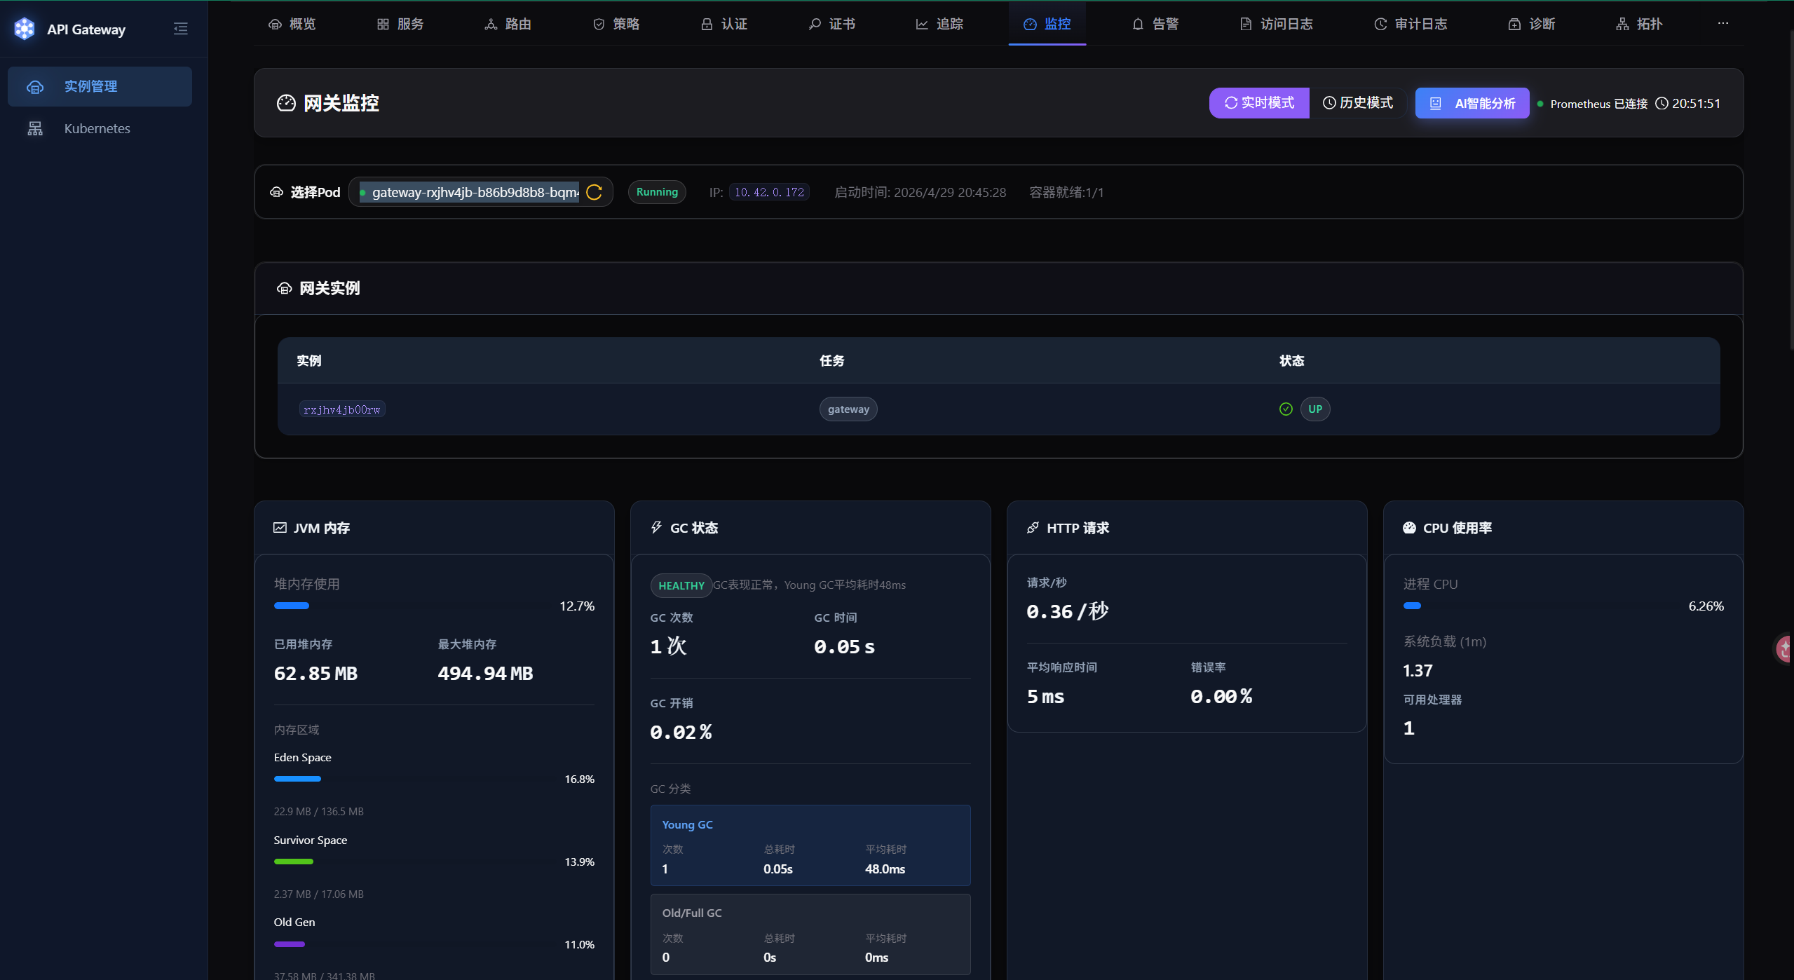1794x980 pixels.
Task: Click the rxjhv4jb00rw instance link
Action: pos(342,409)
